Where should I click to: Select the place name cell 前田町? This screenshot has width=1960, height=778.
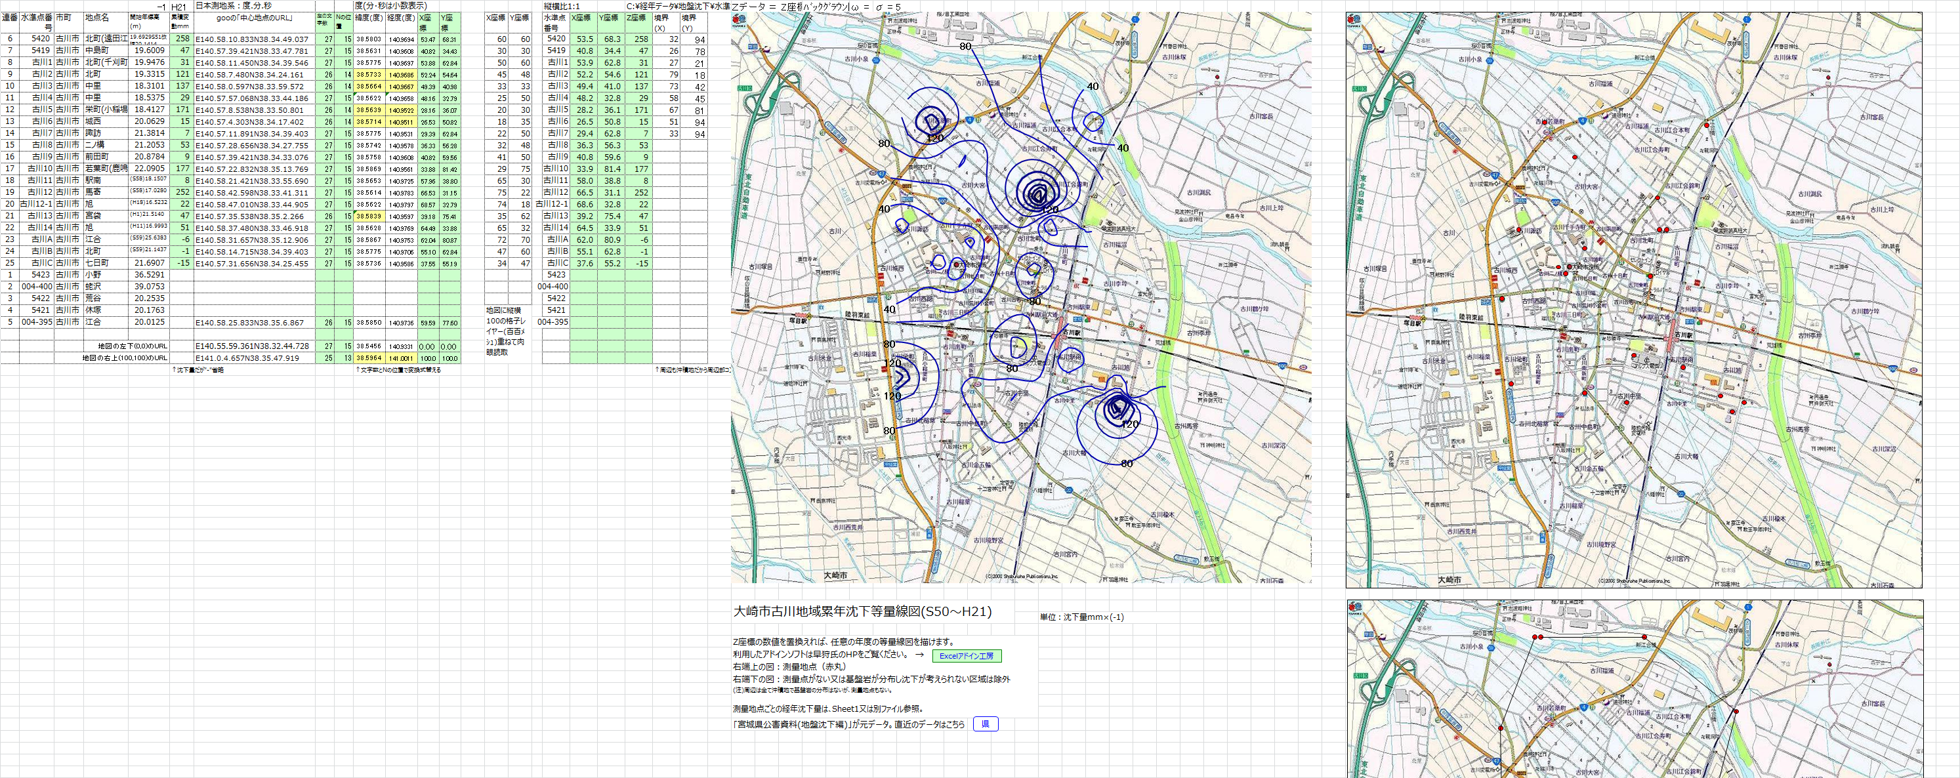pyautogui.click(x=106, y=157)
